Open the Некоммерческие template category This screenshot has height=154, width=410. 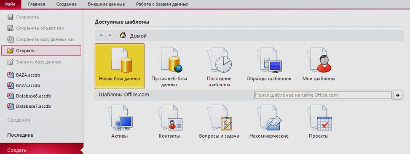[x=269, y=121]
